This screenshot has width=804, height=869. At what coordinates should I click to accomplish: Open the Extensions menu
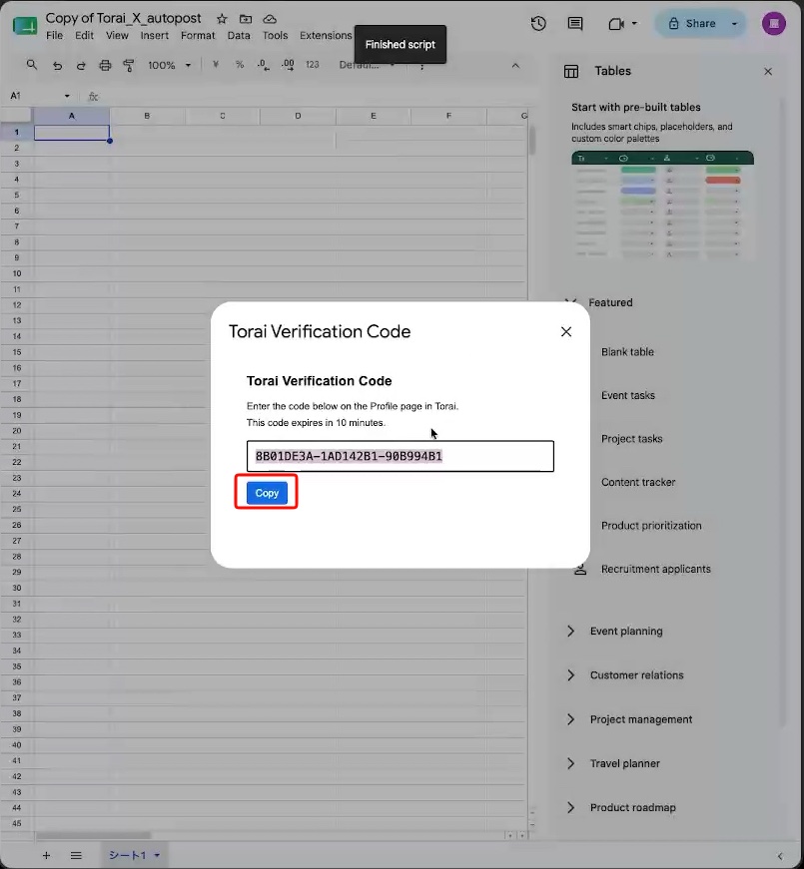click(326, 36)
